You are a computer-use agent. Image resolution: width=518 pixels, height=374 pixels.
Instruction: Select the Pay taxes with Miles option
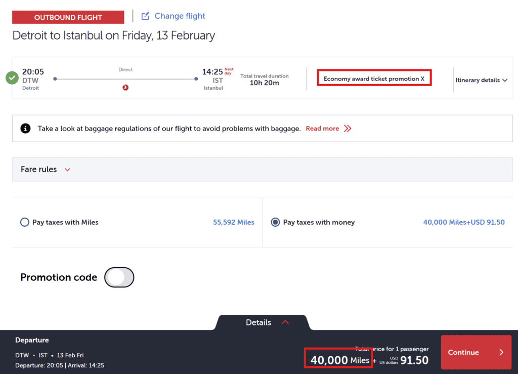click(24, 222)
